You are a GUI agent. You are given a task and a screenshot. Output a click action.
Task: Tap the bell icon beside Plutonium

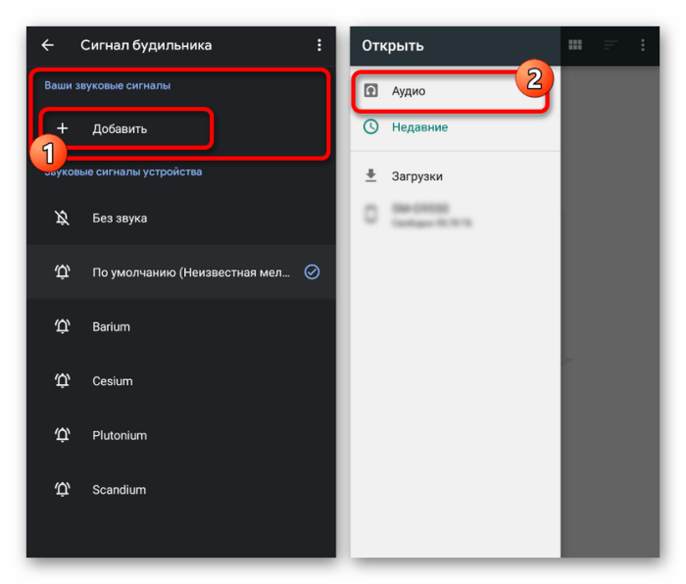click(x=62, y=434)
